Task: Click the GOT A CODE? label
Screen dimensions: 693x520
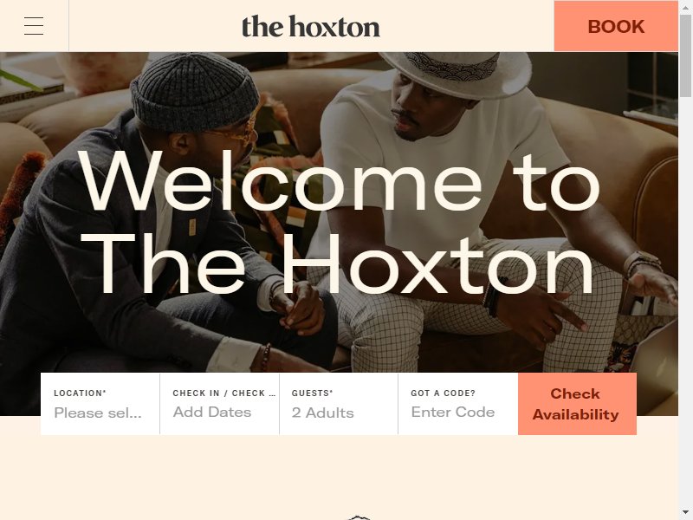Action: (x=443, y=393)
